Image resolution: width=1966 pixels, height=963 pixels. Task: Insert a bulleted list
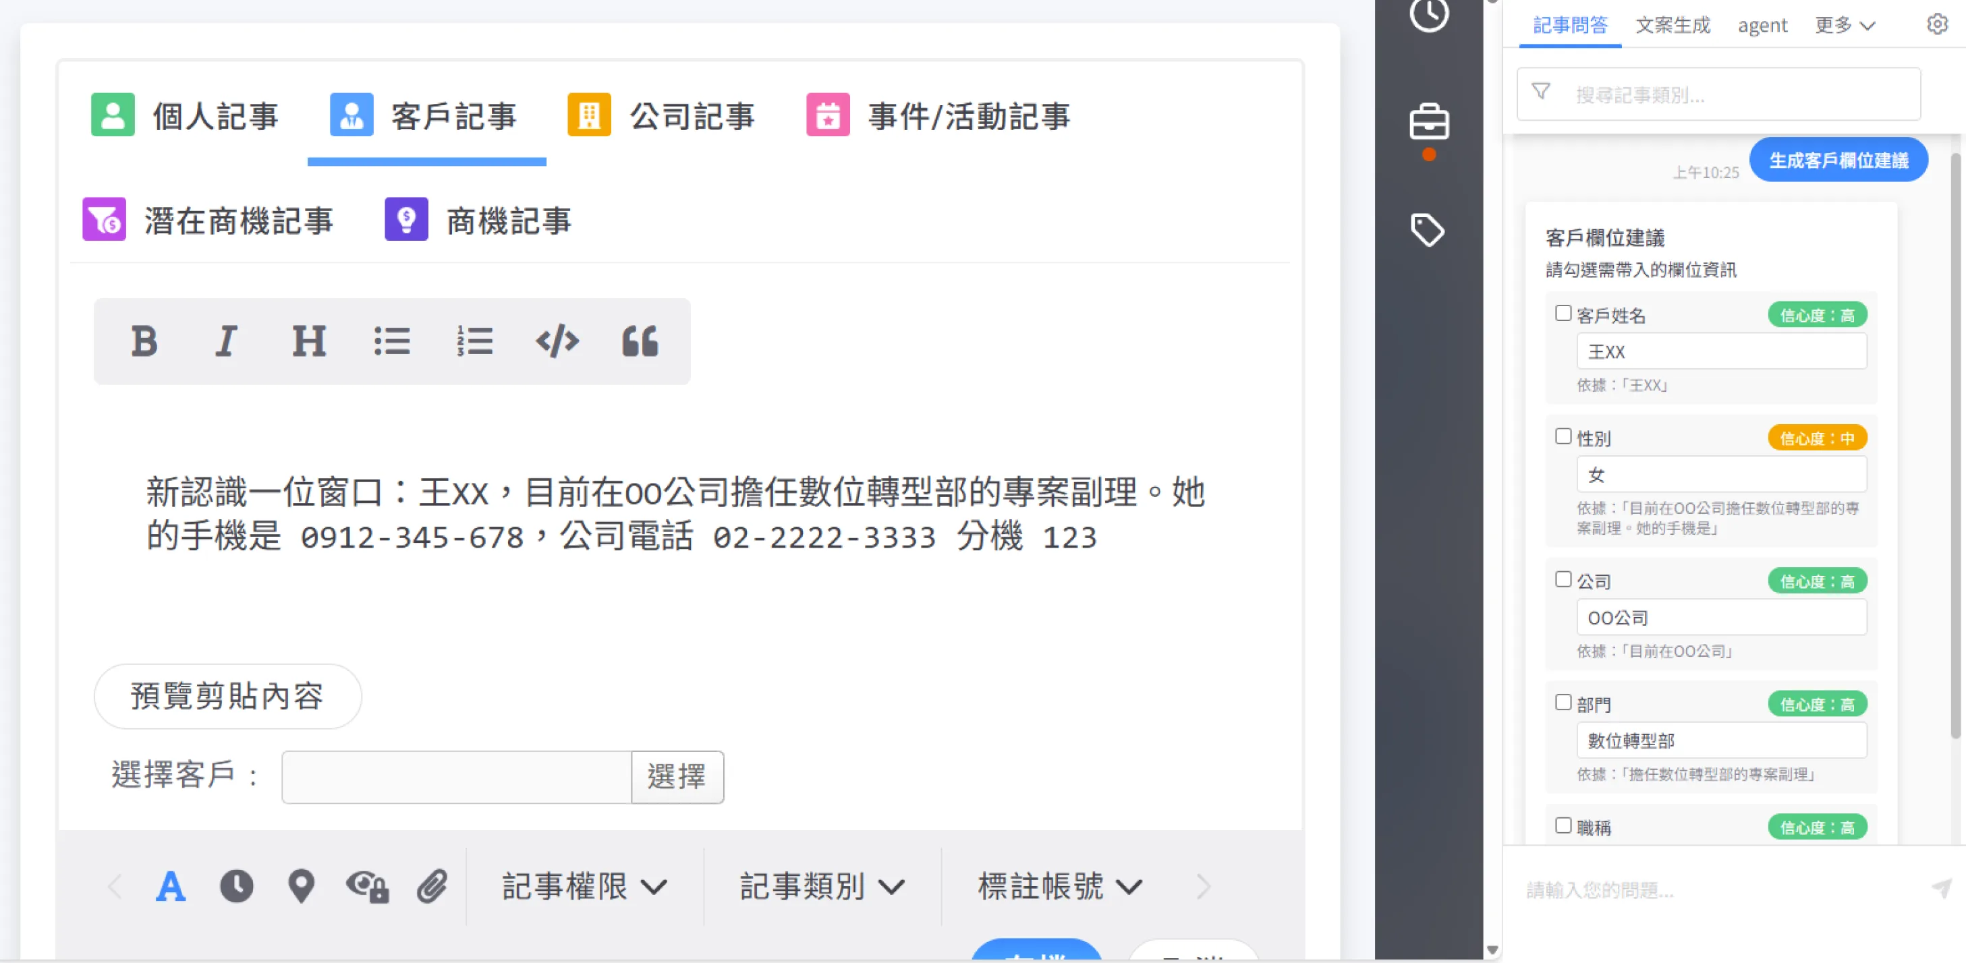pyautogui.click(x=392, y=341)
